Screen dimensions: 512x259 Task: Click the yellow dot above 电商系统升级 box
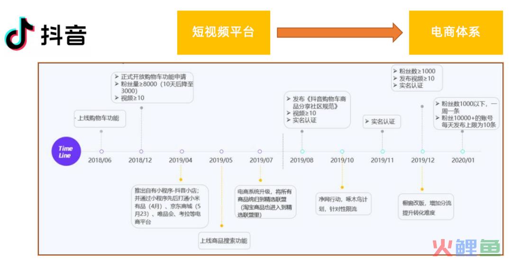[x=260, y=180]
